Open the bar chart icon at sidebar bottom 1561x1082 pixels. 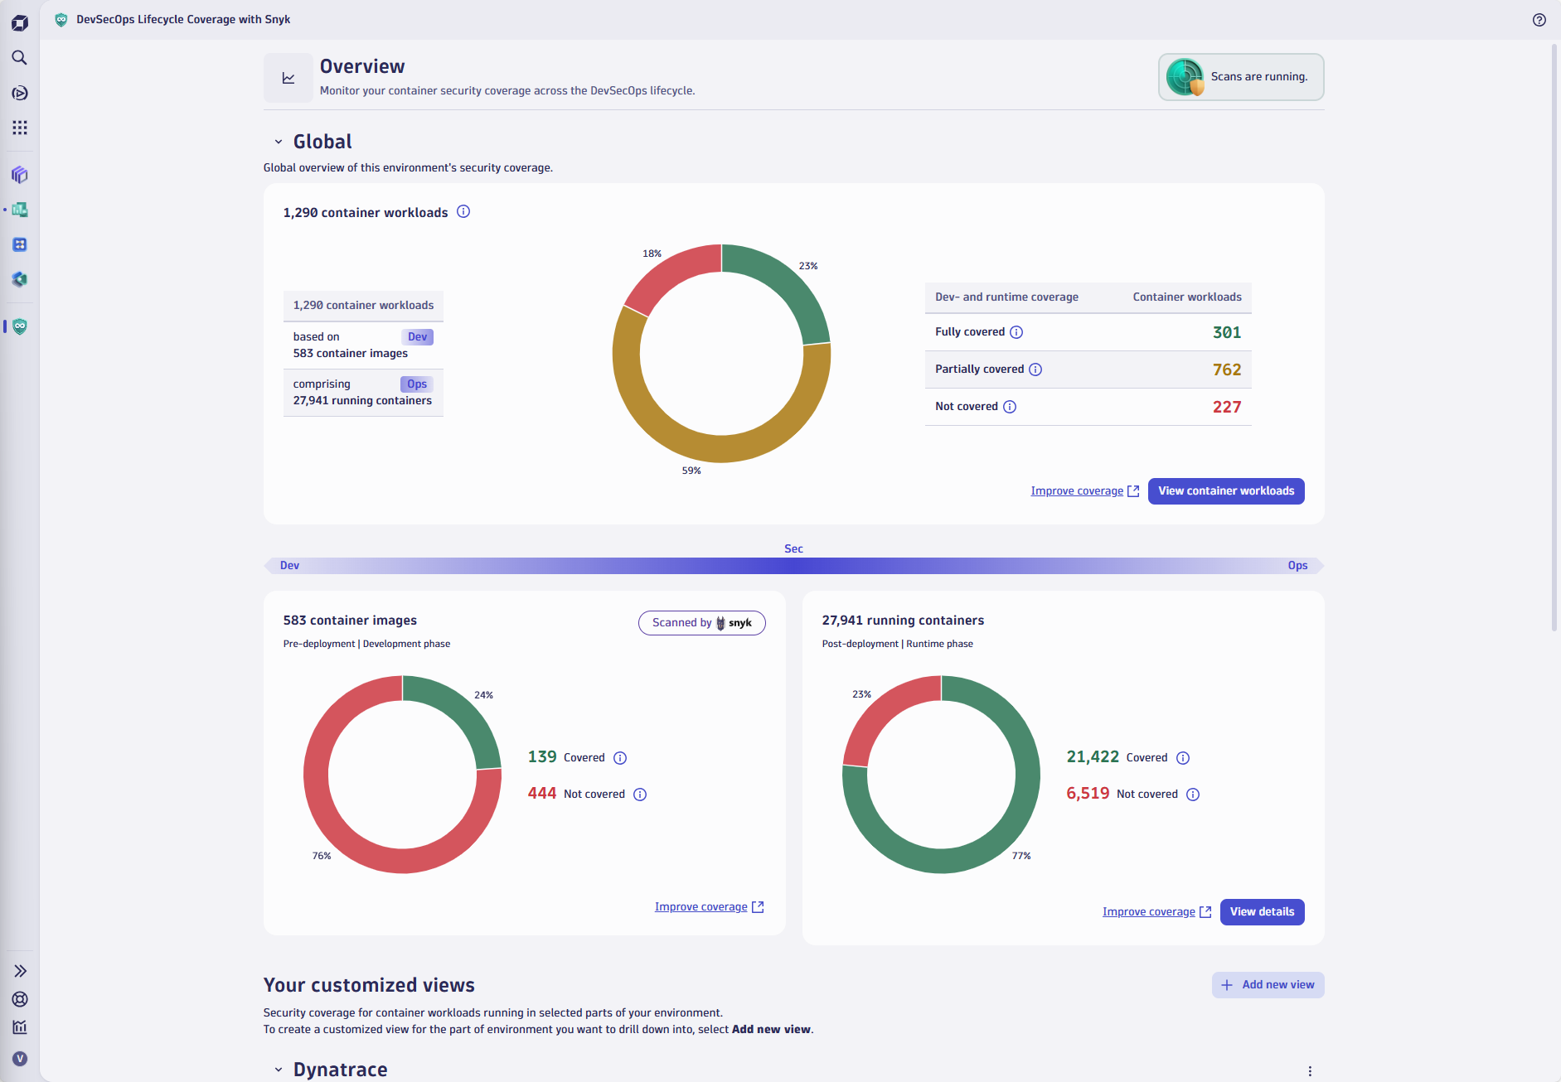point(20,1027)
